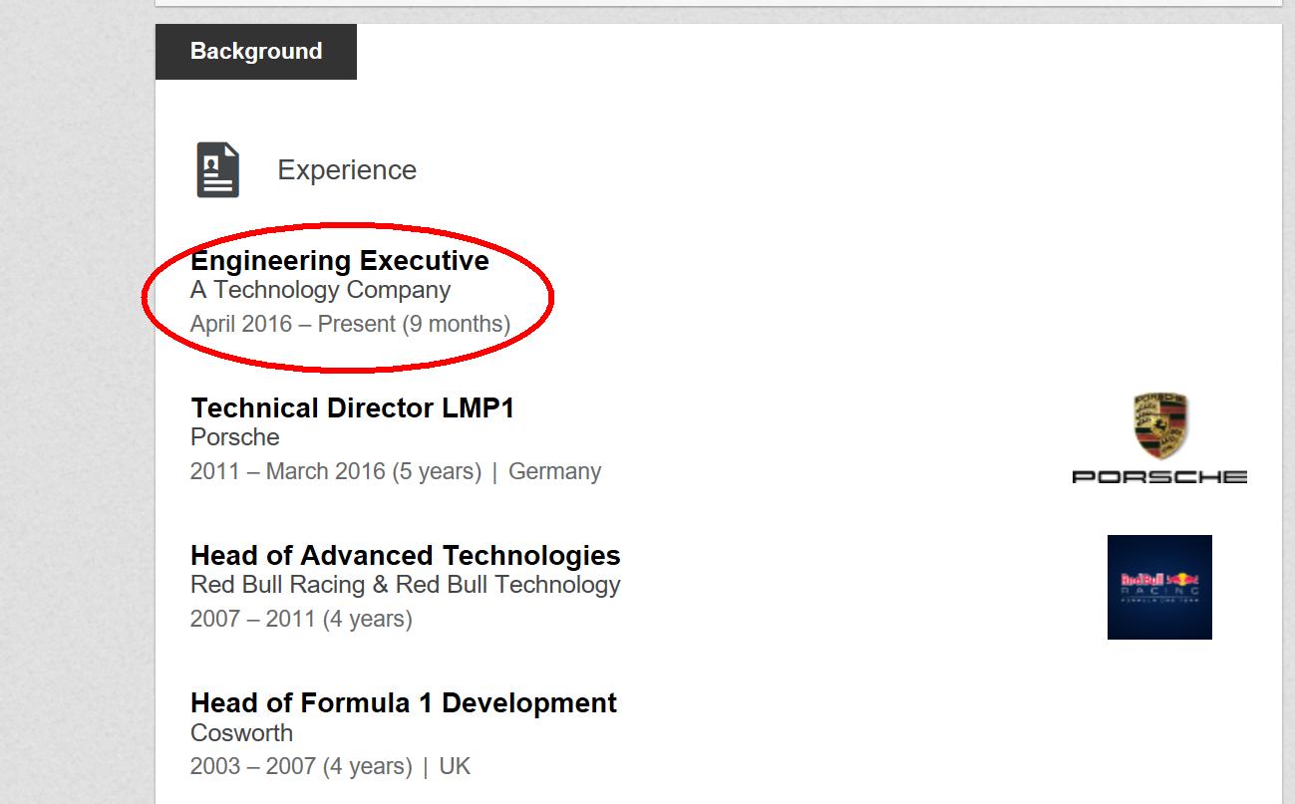The width and height of the screenshot is (1295, 804).
Task: Open the Red Bull Racing logo
Action: pos(1159,587)
